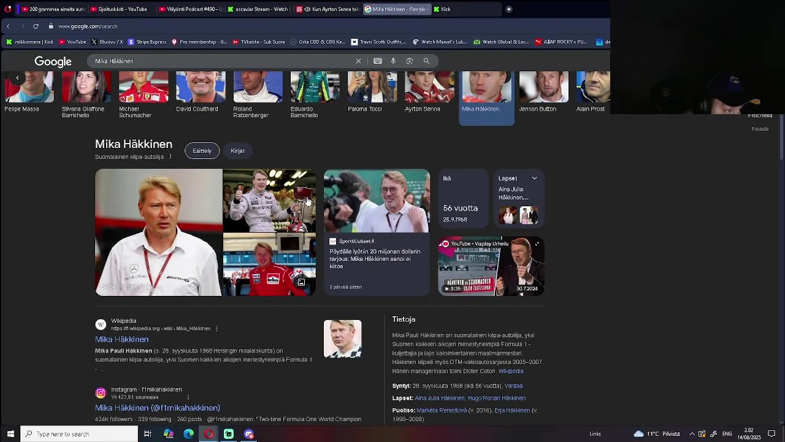
Task: Open Instagram result options three dots
Action: (188, 397)
